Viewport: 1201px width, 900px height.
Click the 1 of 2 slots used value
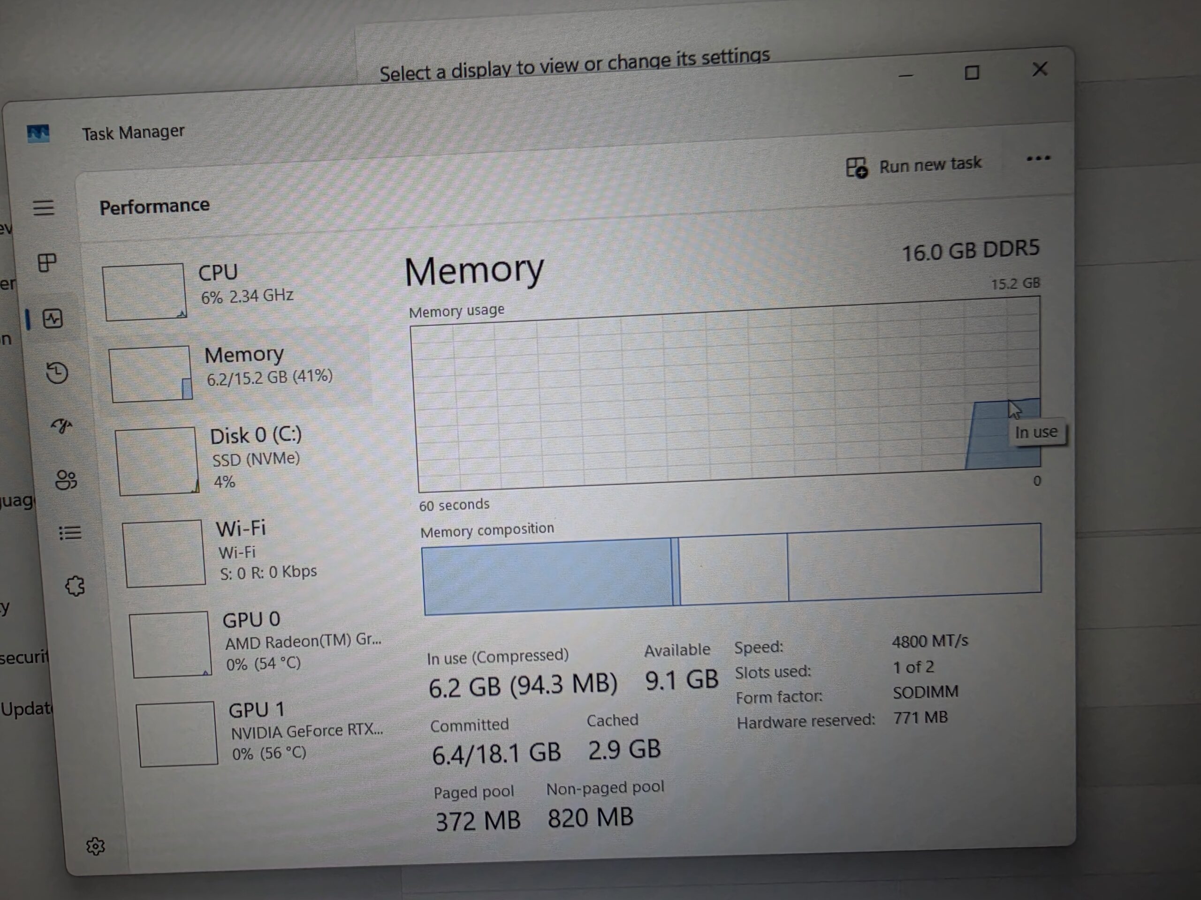[913, 667]
